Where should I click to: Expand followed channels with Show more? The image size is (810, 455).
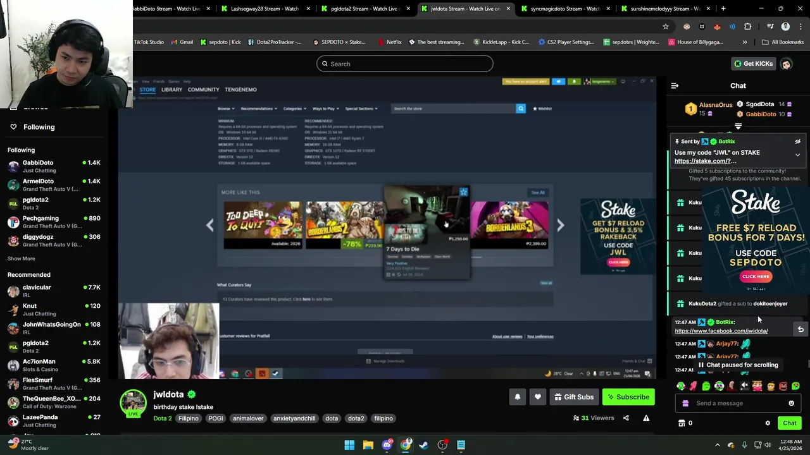click(x=22, y=258)
